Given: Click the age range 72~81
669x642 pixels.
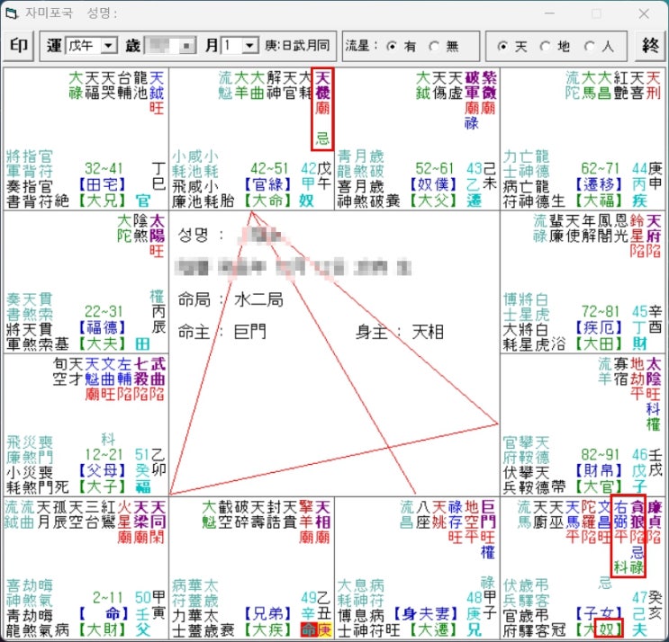Looking at the screenshot, I should 601,311.
